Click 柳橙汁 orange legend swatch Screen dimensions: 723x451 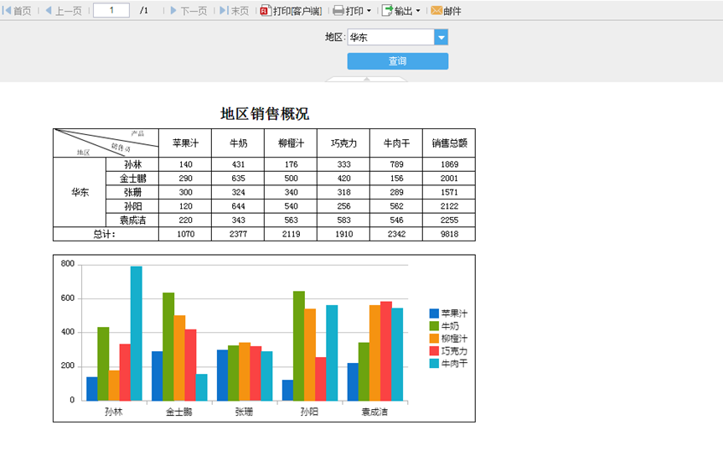tap(434, 339)
